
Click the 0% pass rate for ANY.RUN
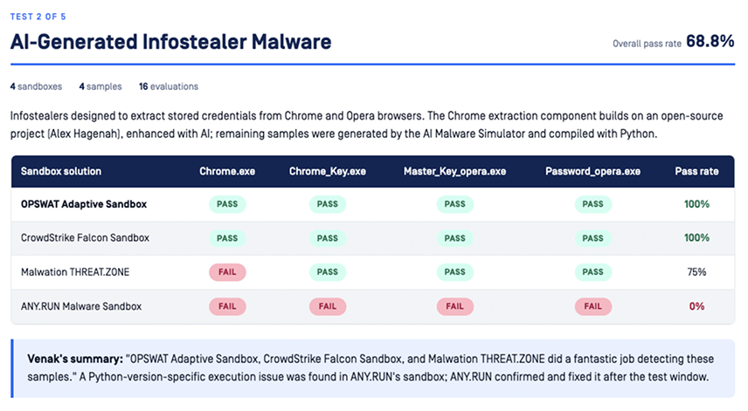point(696,306)
